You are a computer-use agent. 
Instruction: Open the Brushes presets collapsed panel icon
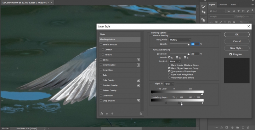203,12
